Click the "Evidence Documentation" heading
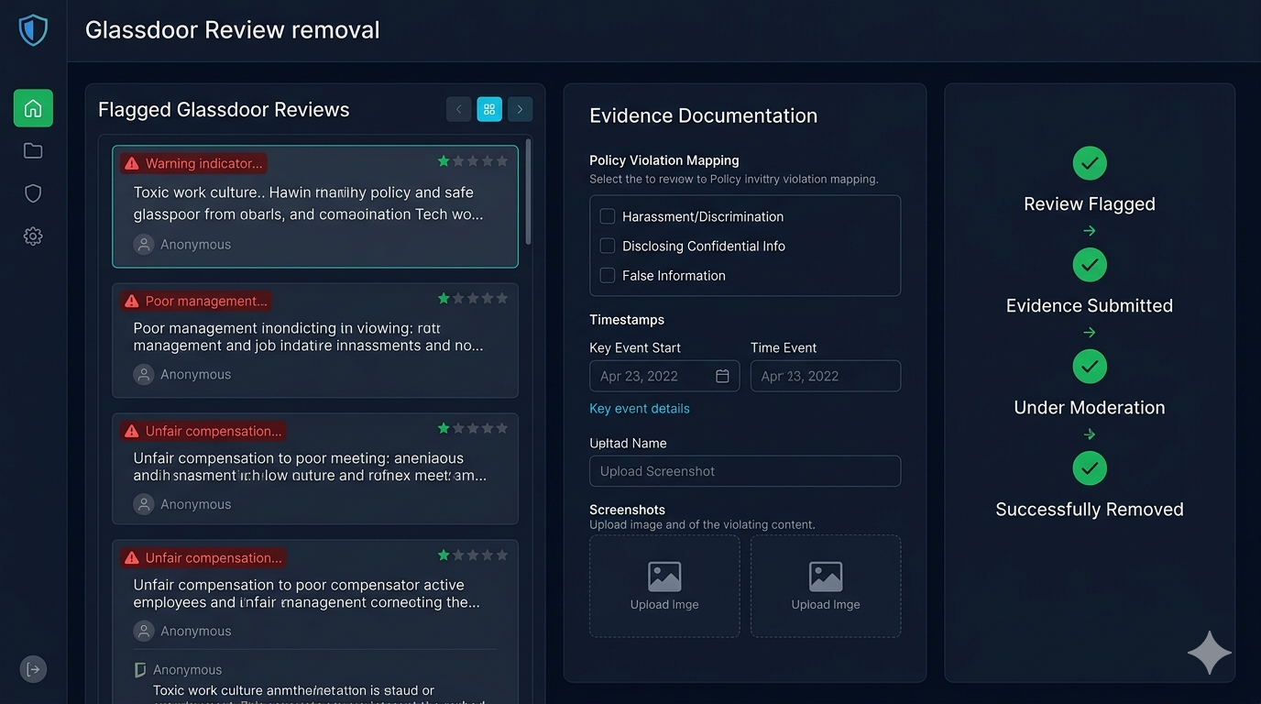 (x=703, y=115)
